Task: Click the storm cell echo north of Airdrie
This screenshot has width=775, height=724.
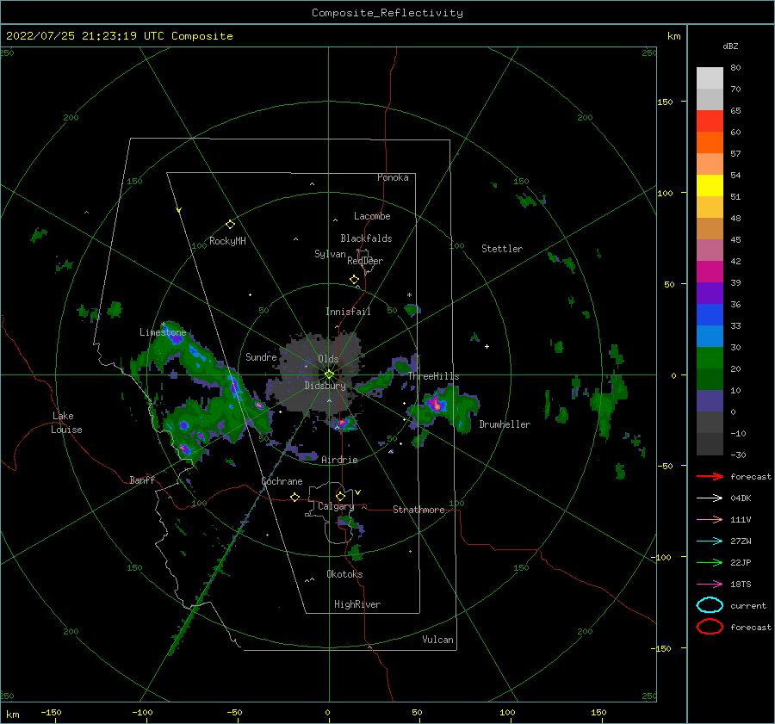Action: pyautogui.click(x=343, y=424)
